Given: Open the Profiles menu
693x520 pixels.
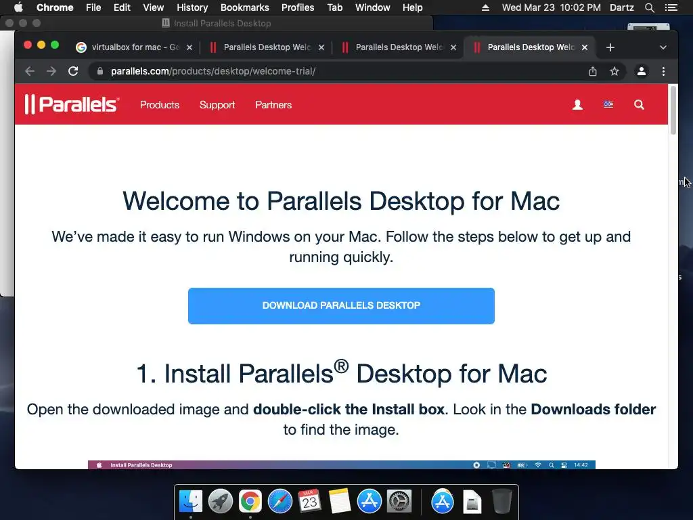Looking at the screenshot, I should (298, 7).
